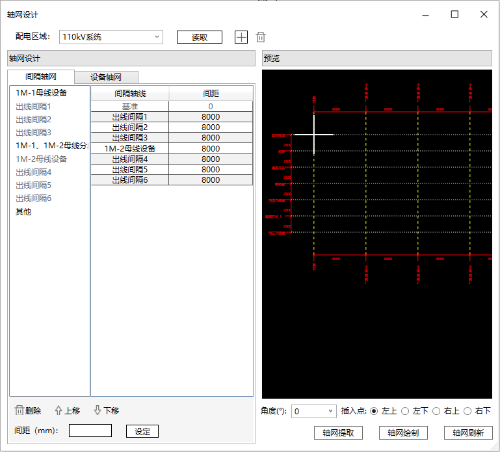The height and width of the screenshot is (452, 500).
Task: Maximize the 轴网设计 window
Action: click(x=454, y=14)
